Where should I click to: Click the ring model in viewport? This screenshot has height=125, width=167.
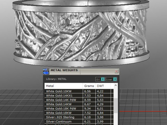click(81, 34)
